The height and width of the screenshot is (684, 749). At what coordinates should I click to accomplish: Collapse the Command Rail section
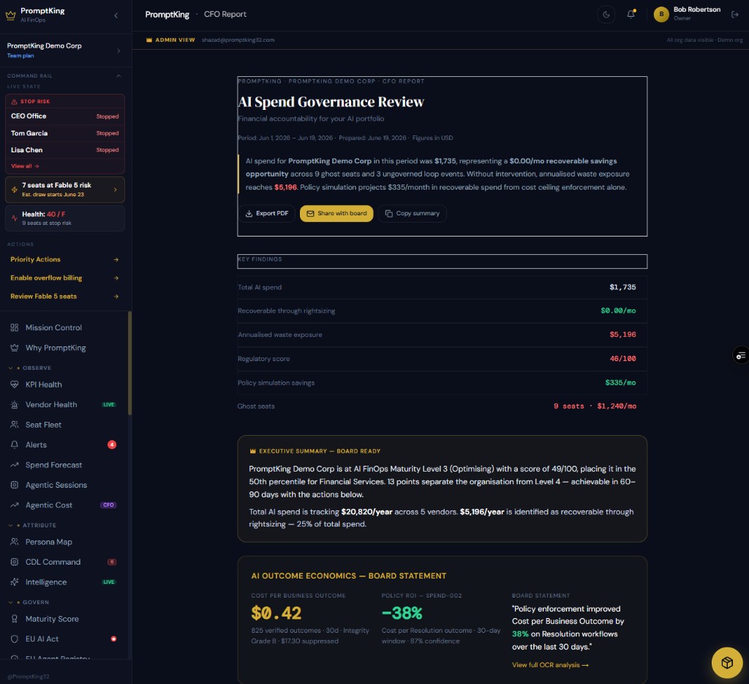point(118,76)
